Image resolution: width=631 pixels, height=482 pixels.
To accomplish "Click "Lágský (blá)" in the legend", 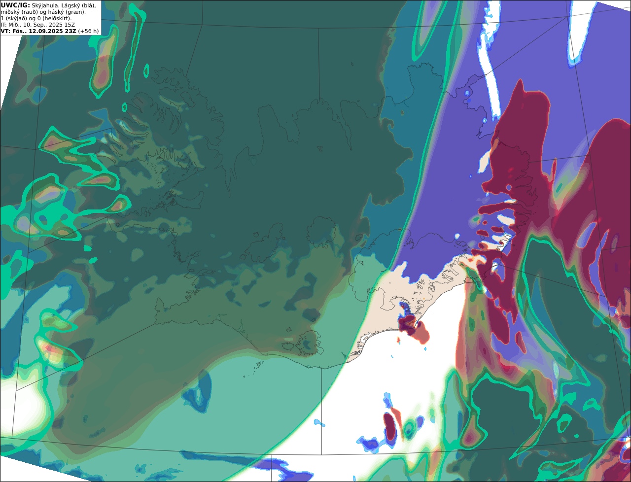I will click(78, 5).
